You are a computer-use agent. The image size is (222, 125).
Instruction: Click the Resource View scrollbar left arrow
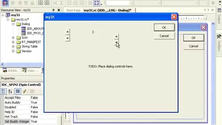pos(2,64)
